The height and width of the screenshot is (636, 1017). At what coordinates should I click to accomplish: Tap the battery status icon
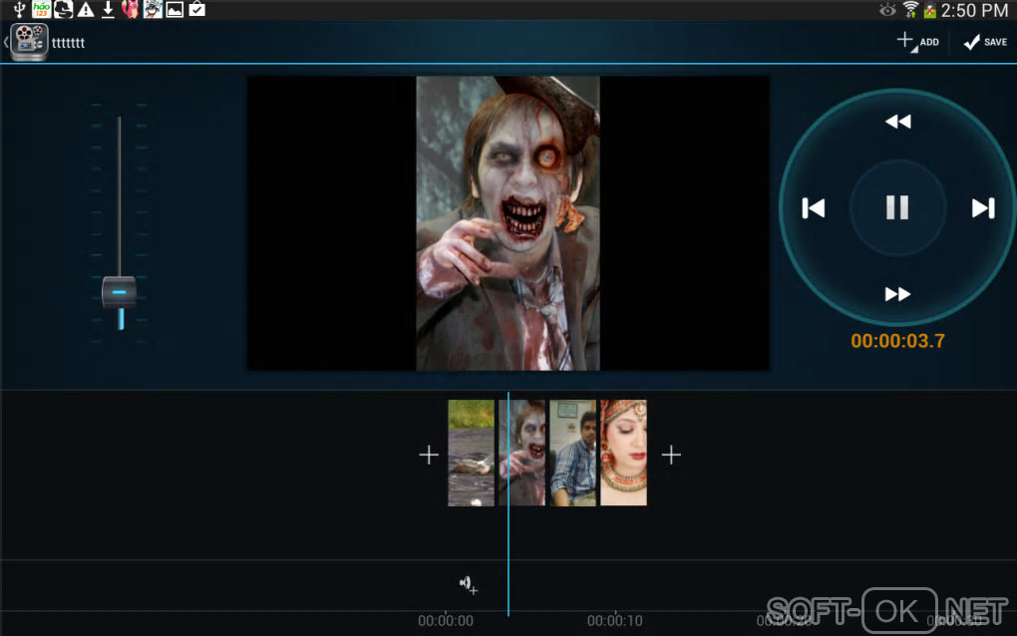click(929, 10)
